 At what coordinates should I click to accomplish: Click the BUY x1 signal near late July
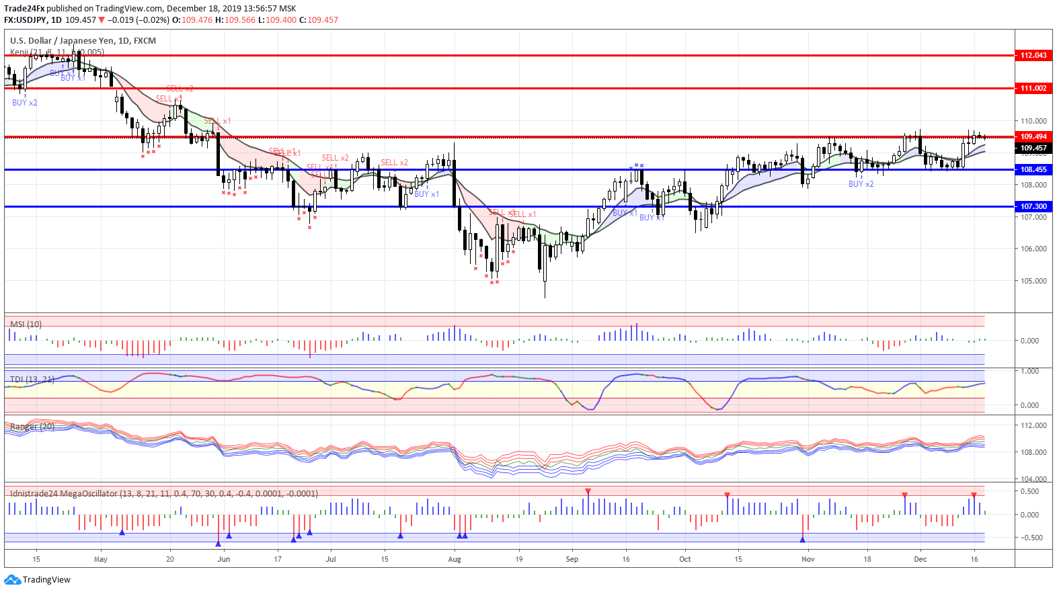[x=426, y=194]
